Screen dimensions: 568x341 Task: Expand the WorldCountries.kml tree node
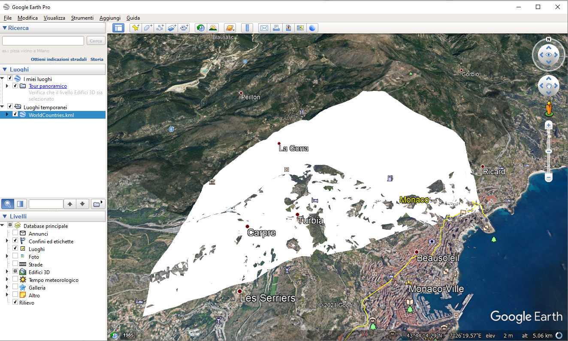[x=7, y=114]
